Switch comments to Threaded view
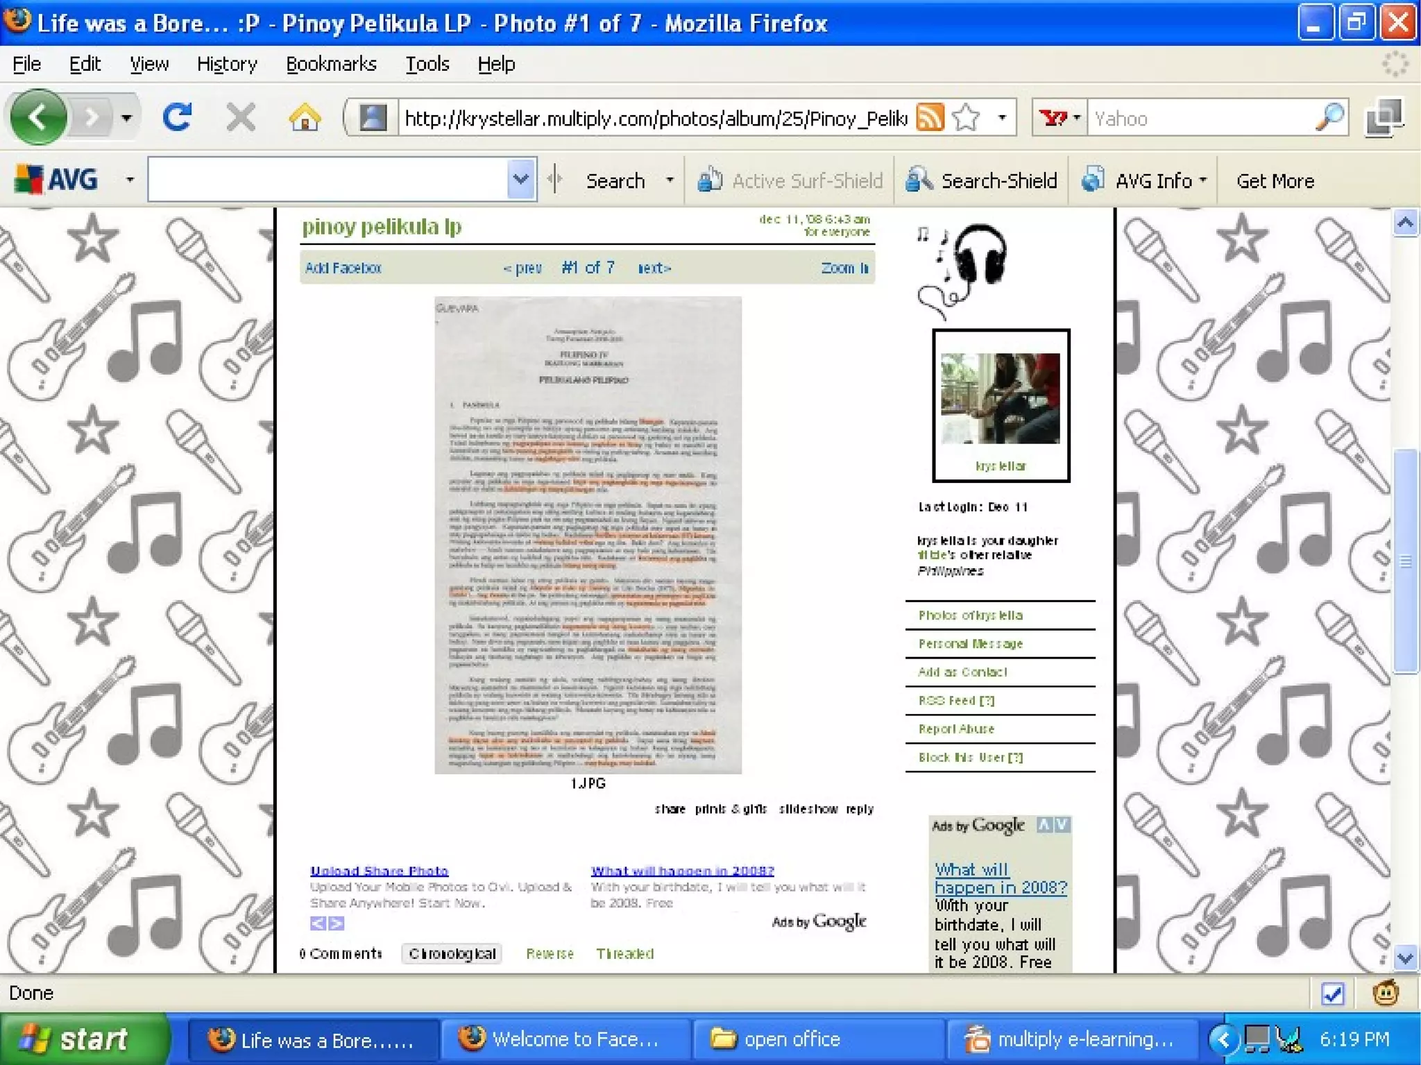The image size is (1421, 1065). tap(624, 953)
